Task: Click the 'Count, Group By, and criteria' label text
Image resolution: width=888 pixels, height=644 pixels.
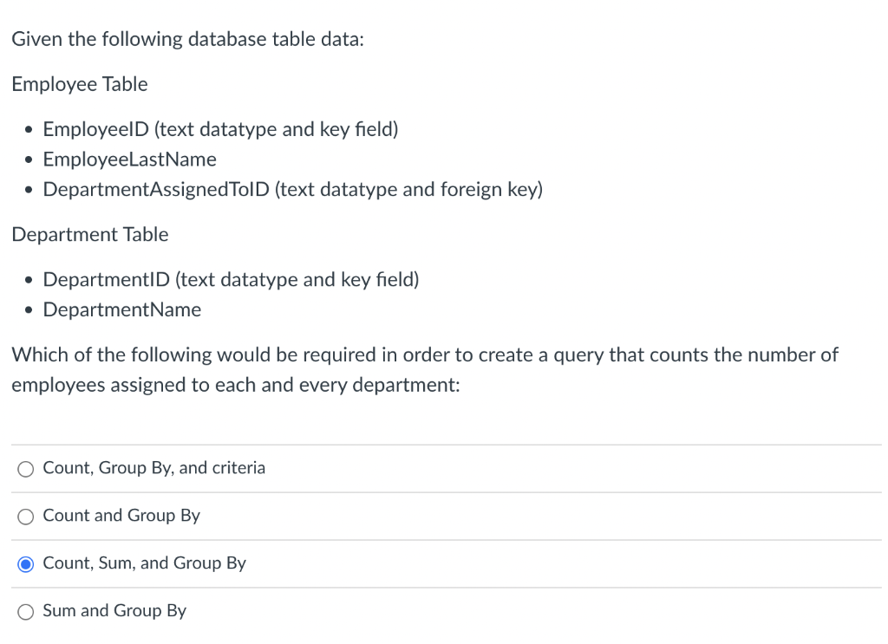Action: 153,467
